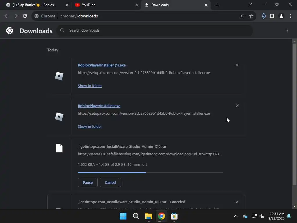Close the YouTube tab
The width and height of the screenshot is (297, 223).
(x=137, y=5)
